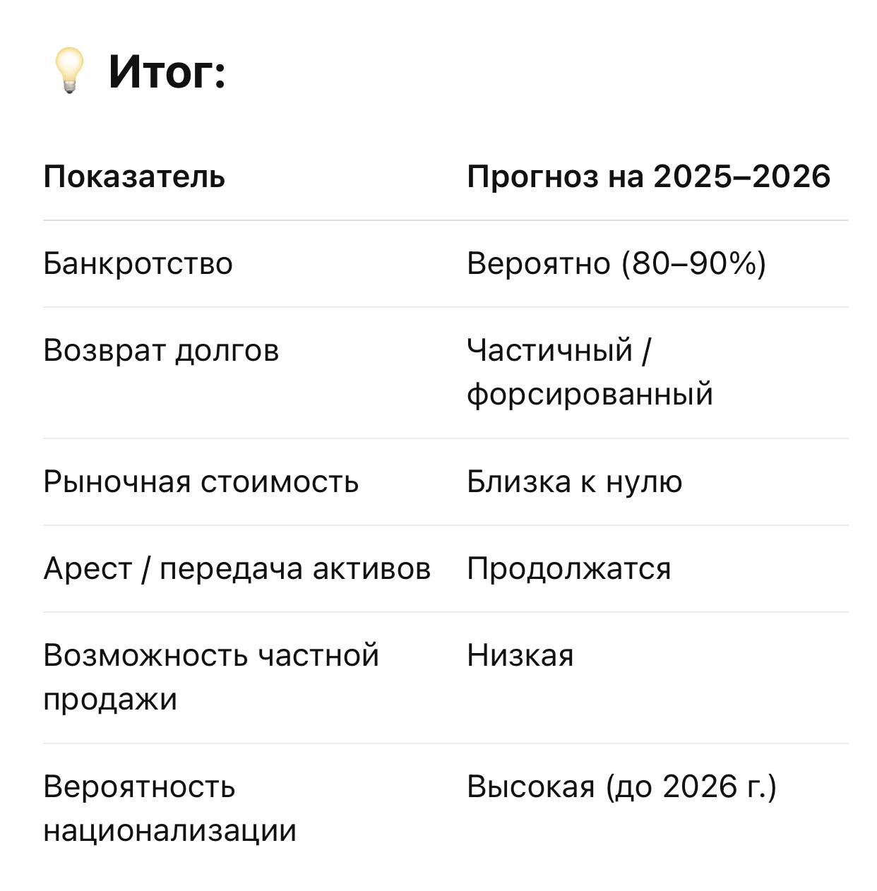This screenshot has height=891, width=877.
Task: Click the Итог: heading
Action: (167, 71)
